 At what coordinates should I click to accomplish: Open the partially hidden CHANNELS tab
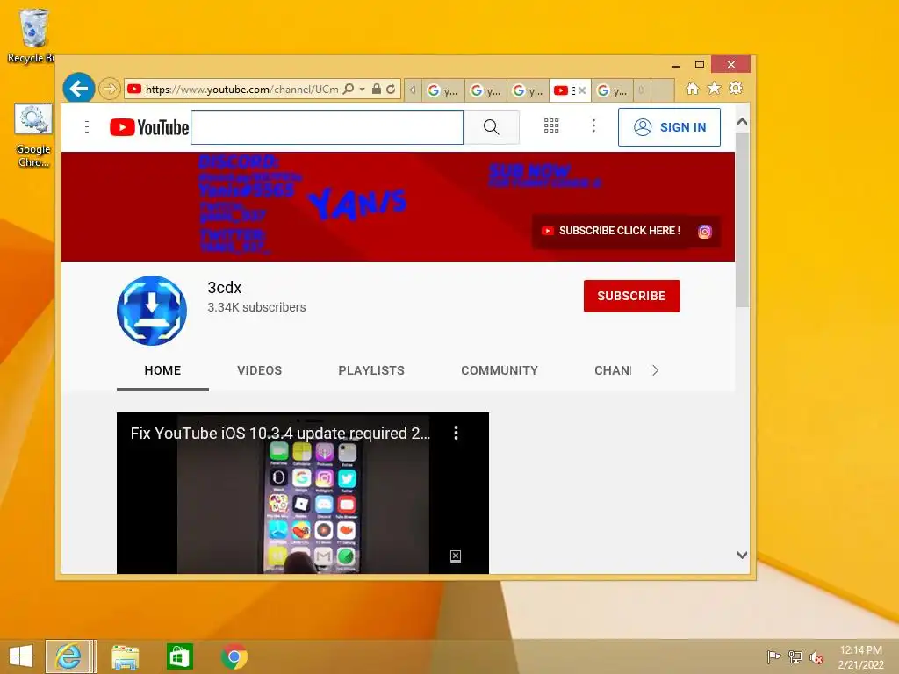[x=613, y=371]
